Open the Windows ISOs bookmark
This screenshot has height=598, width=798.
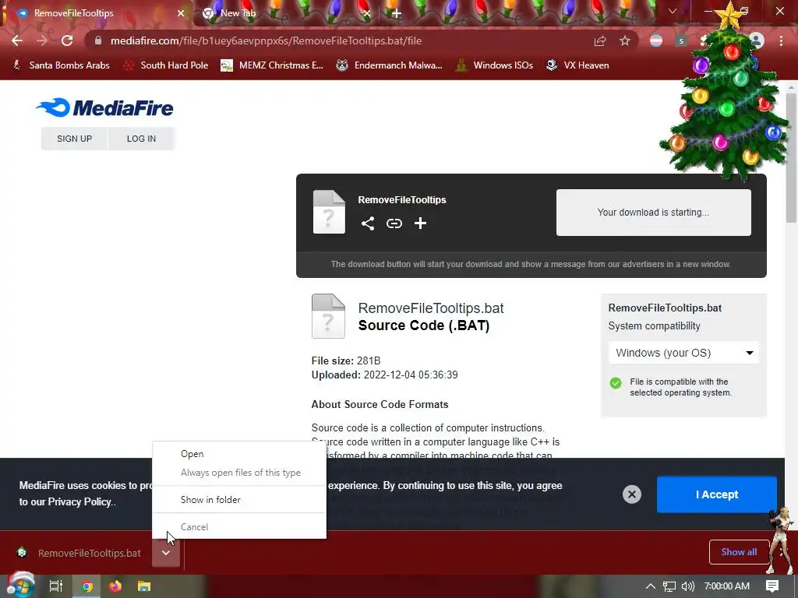point(494,65)
